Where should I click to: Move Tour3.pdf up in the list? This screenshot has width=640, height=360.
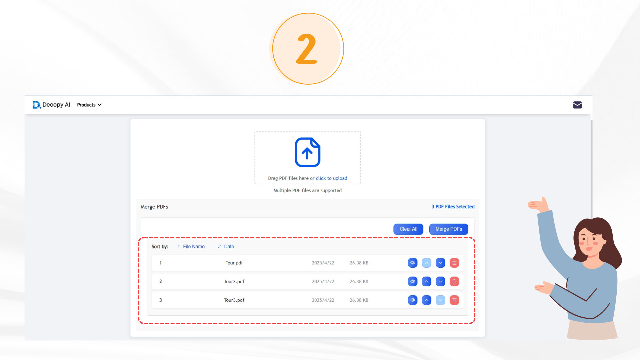coord(427,300)
